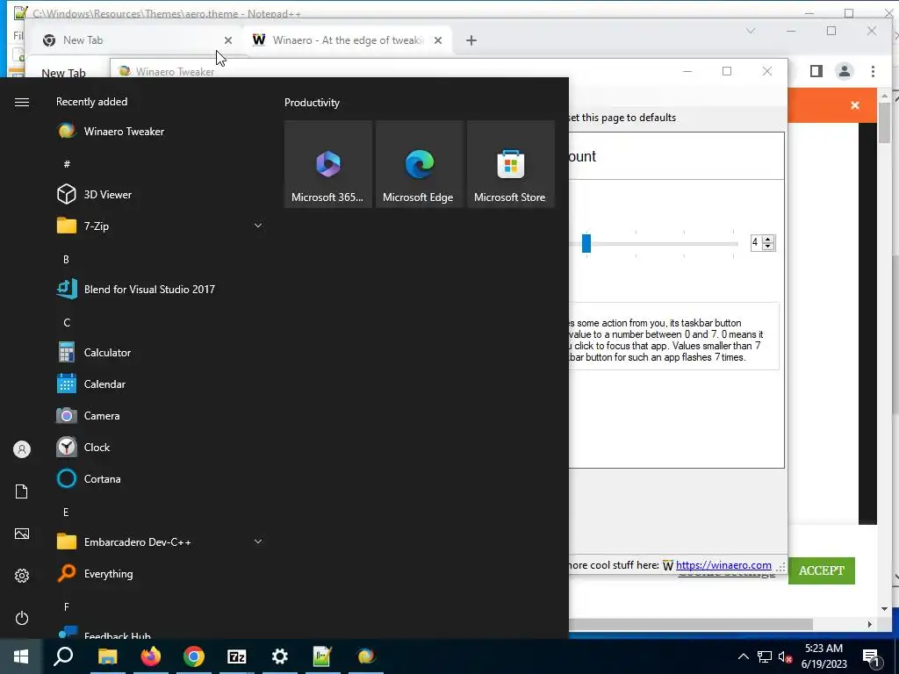Open Chrome's side panel icon

[x=816, y=71]
